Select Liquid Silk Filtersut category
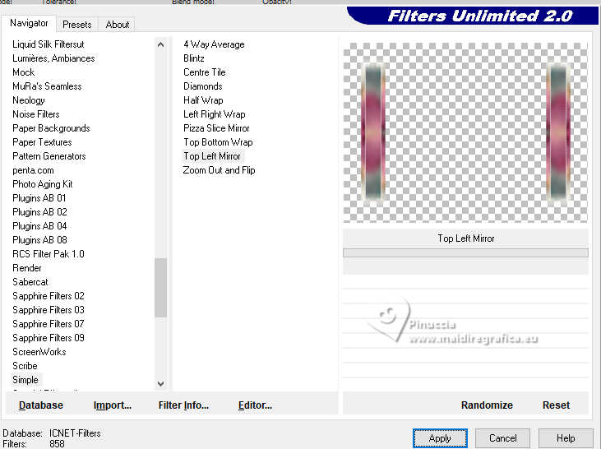The width and height of the screenshot is (601, 449). point(49,44)
